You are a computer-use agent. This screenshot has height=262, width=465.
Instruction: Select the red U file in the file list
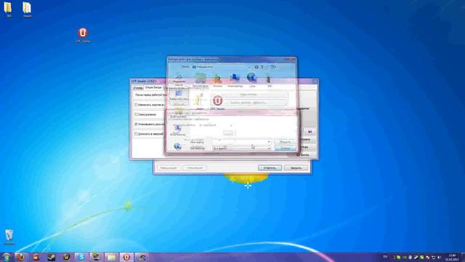[217, 103]
